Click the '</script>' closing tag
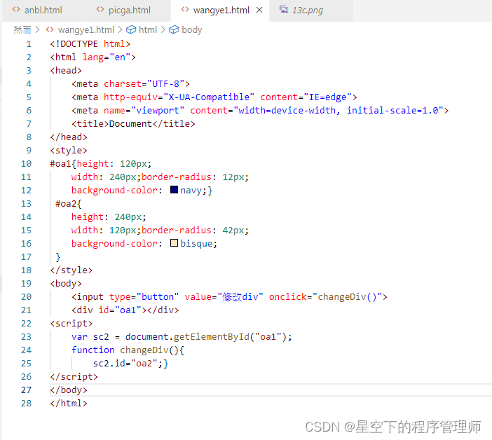Image resolution: width=492 pixels, height=440 pixels. pos(74,377)
